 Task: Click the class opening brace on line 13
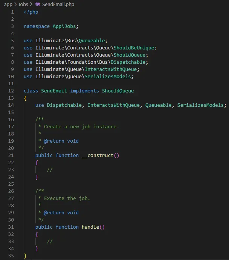[25, 98]
